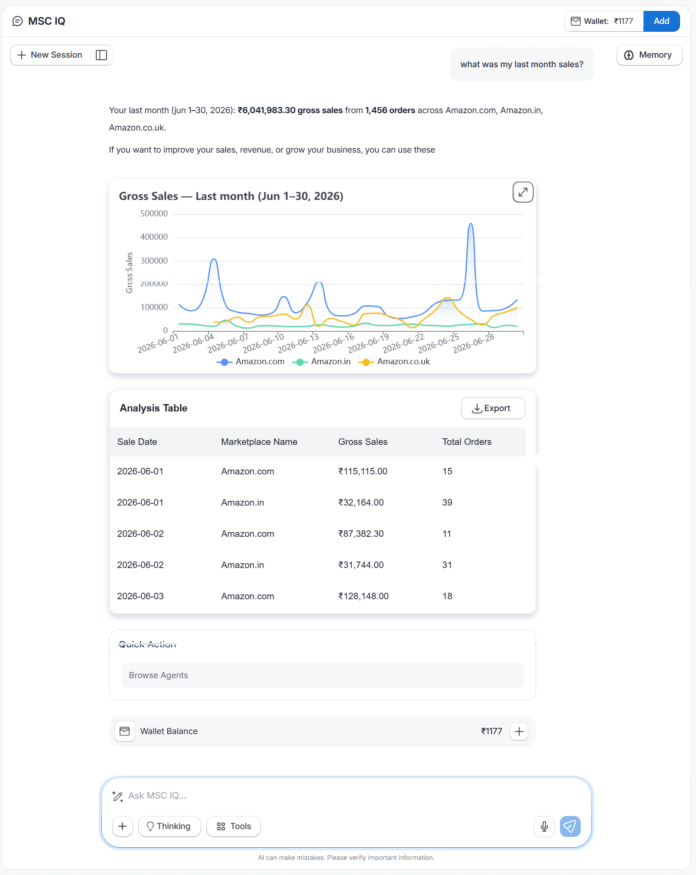Image resolution: width=696 pixels, height=875 pixels.
Task: Select the ₹31,744.00 gross sales cell
Action: click(x=361, y=565)
